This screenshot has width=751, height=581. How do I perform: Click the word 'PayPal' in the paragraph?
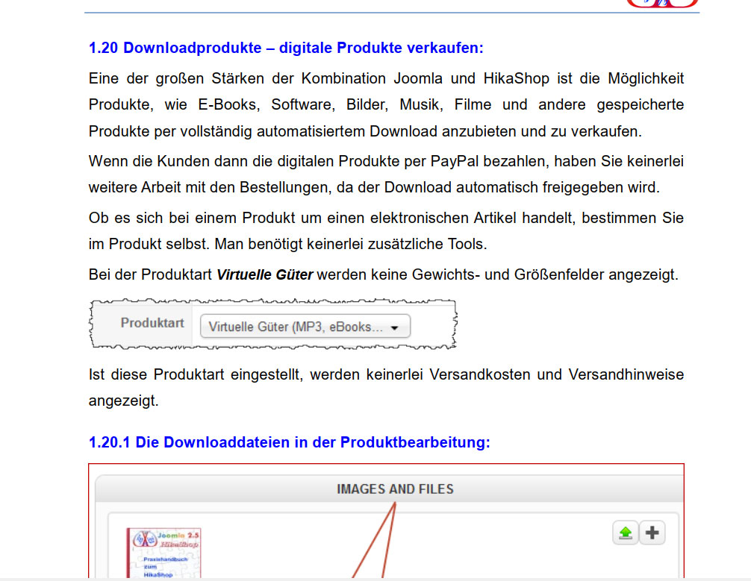[455, 161]
